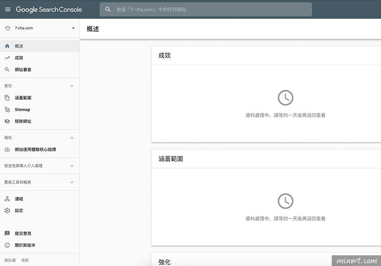381x266 pixels.
Task: Open 移除網址 in the sidebar
Action: pyautogui.click(x=39, y=121)
